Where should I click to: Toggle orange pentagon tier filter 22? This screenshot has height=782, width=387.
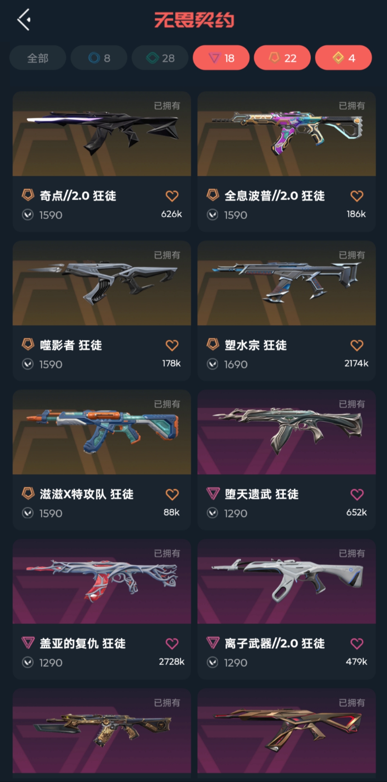[282, 58]
